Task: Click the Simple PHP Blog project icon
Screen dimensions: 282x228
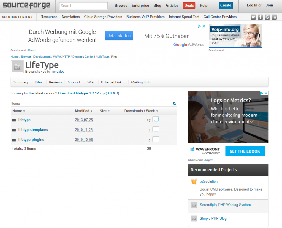Action: pyautogui.click(x=194, y=218)
